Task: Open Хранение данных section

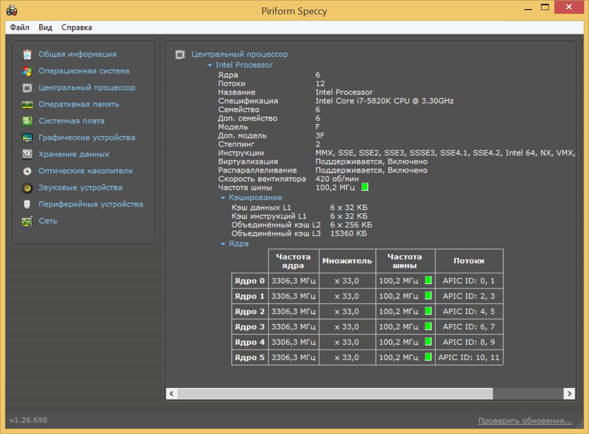Action: pyautogui.click(x=74, y=154)
